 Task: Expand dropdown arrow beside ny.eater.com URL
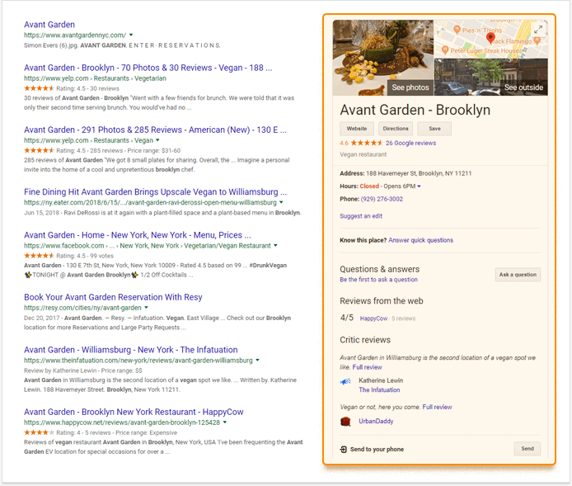coord(281,202)
